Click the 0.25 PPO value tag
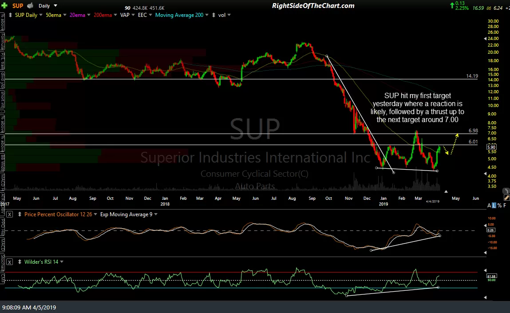510x313 pixels. (x=491, y=230)
